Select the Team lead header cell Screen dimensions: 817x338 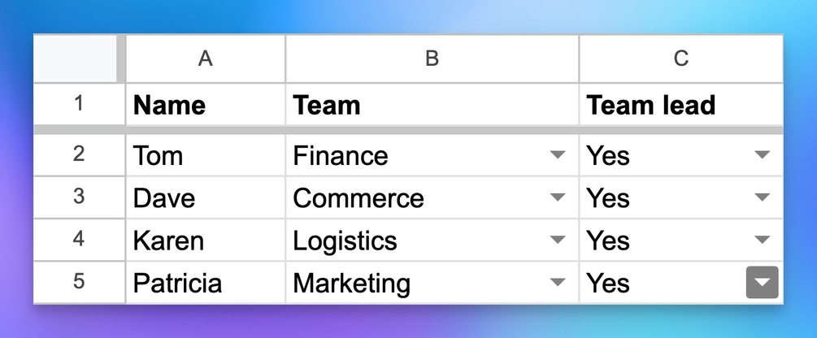coord(681,104)
